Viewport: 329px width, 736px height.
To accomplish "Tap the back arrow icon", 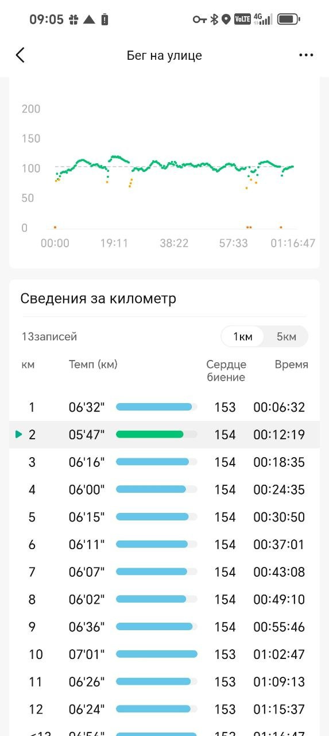I will click(21, 55).
